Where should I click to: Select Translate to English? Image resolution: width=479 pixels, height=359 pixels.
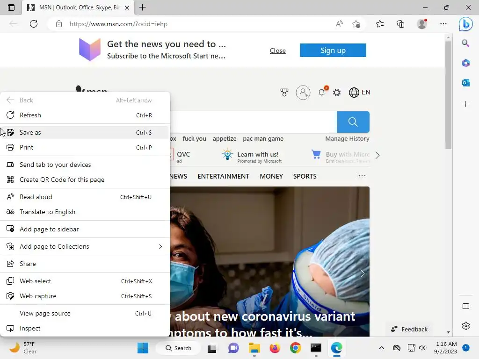pyautogui.click(x=85, y=212)
